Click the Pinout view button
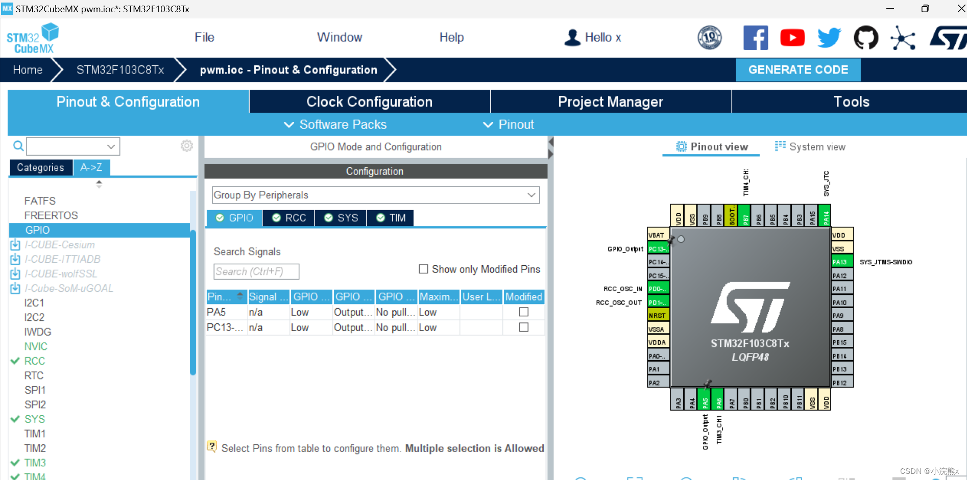Screen dimensions: 967x480 (712, 147)
